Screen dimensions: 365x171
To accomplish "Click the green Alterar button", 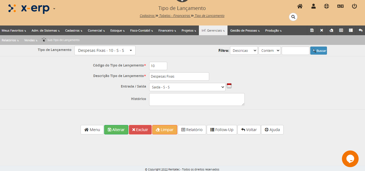I will point(116,130).
